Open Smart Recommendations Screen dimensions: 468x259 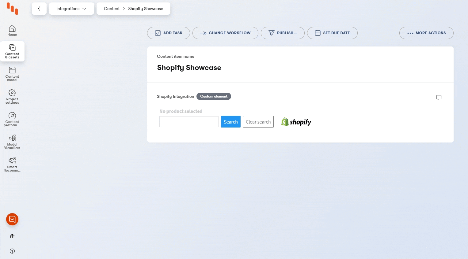click(x=12, y=165)
